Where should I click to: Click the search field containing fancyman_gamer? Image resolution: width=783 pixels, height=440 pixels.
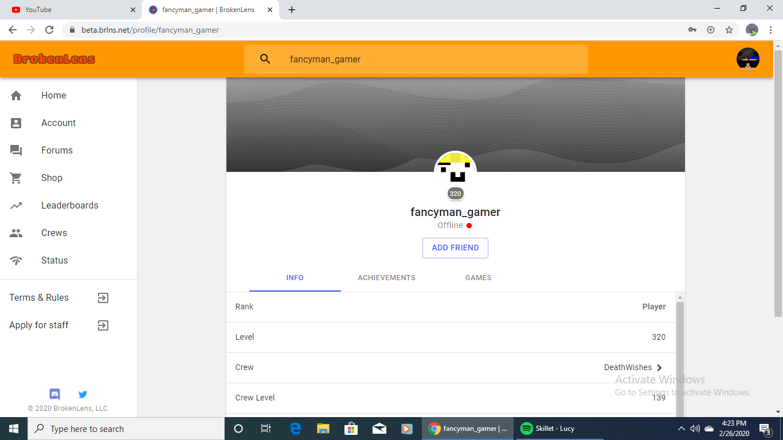(x=416, y=59)
